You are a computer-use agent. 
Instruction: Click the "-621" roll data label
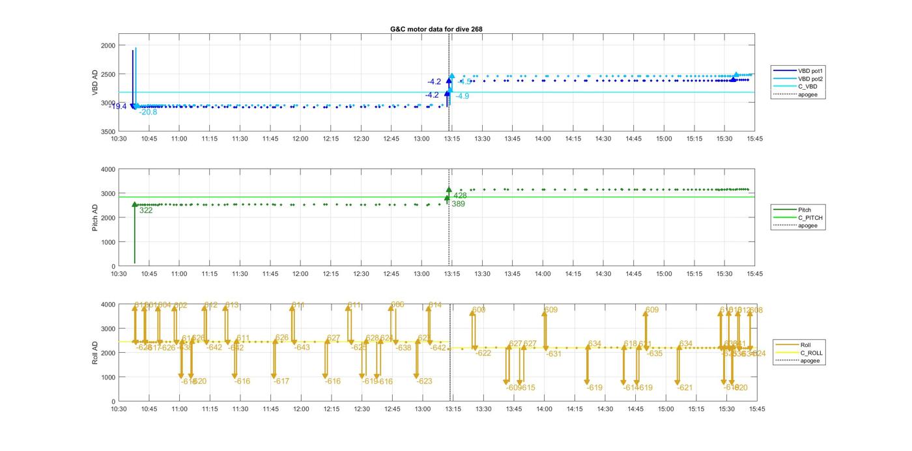point(685,388)
